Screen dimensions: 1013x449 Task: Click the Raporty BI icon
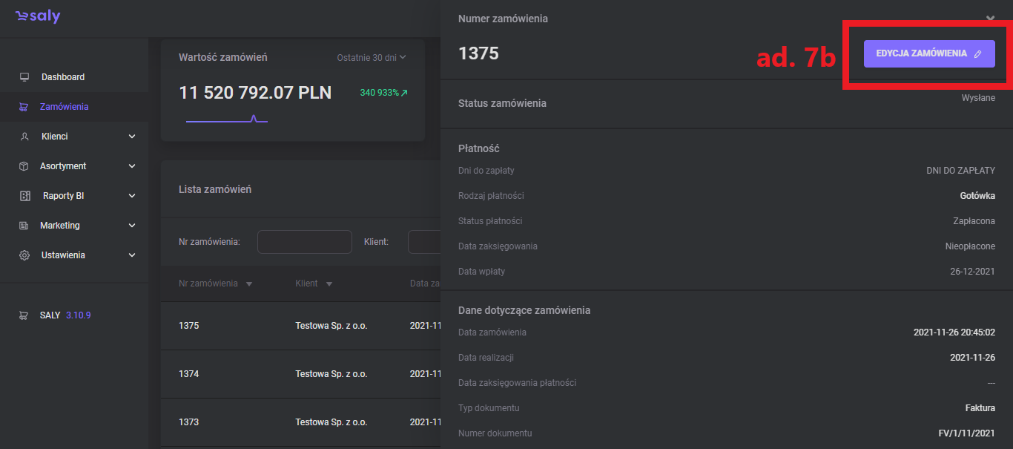point(24,196)
